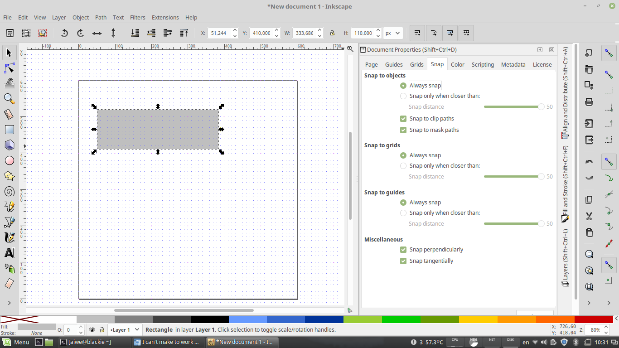Activate the Text tool
Screen dimensions: 619x348
click(x=9, y=253)
